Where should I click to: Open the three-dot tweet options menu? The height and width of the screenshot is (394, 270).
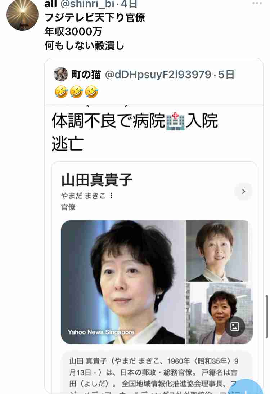(x=257, y=3)
